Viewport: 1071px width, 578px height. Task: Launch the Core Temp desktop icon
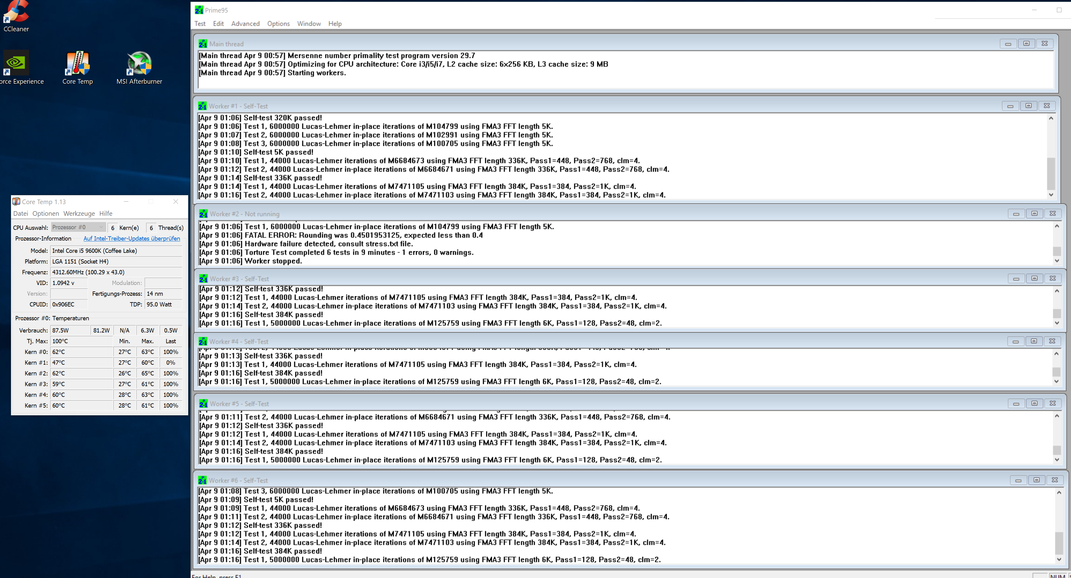coord(77,64)
